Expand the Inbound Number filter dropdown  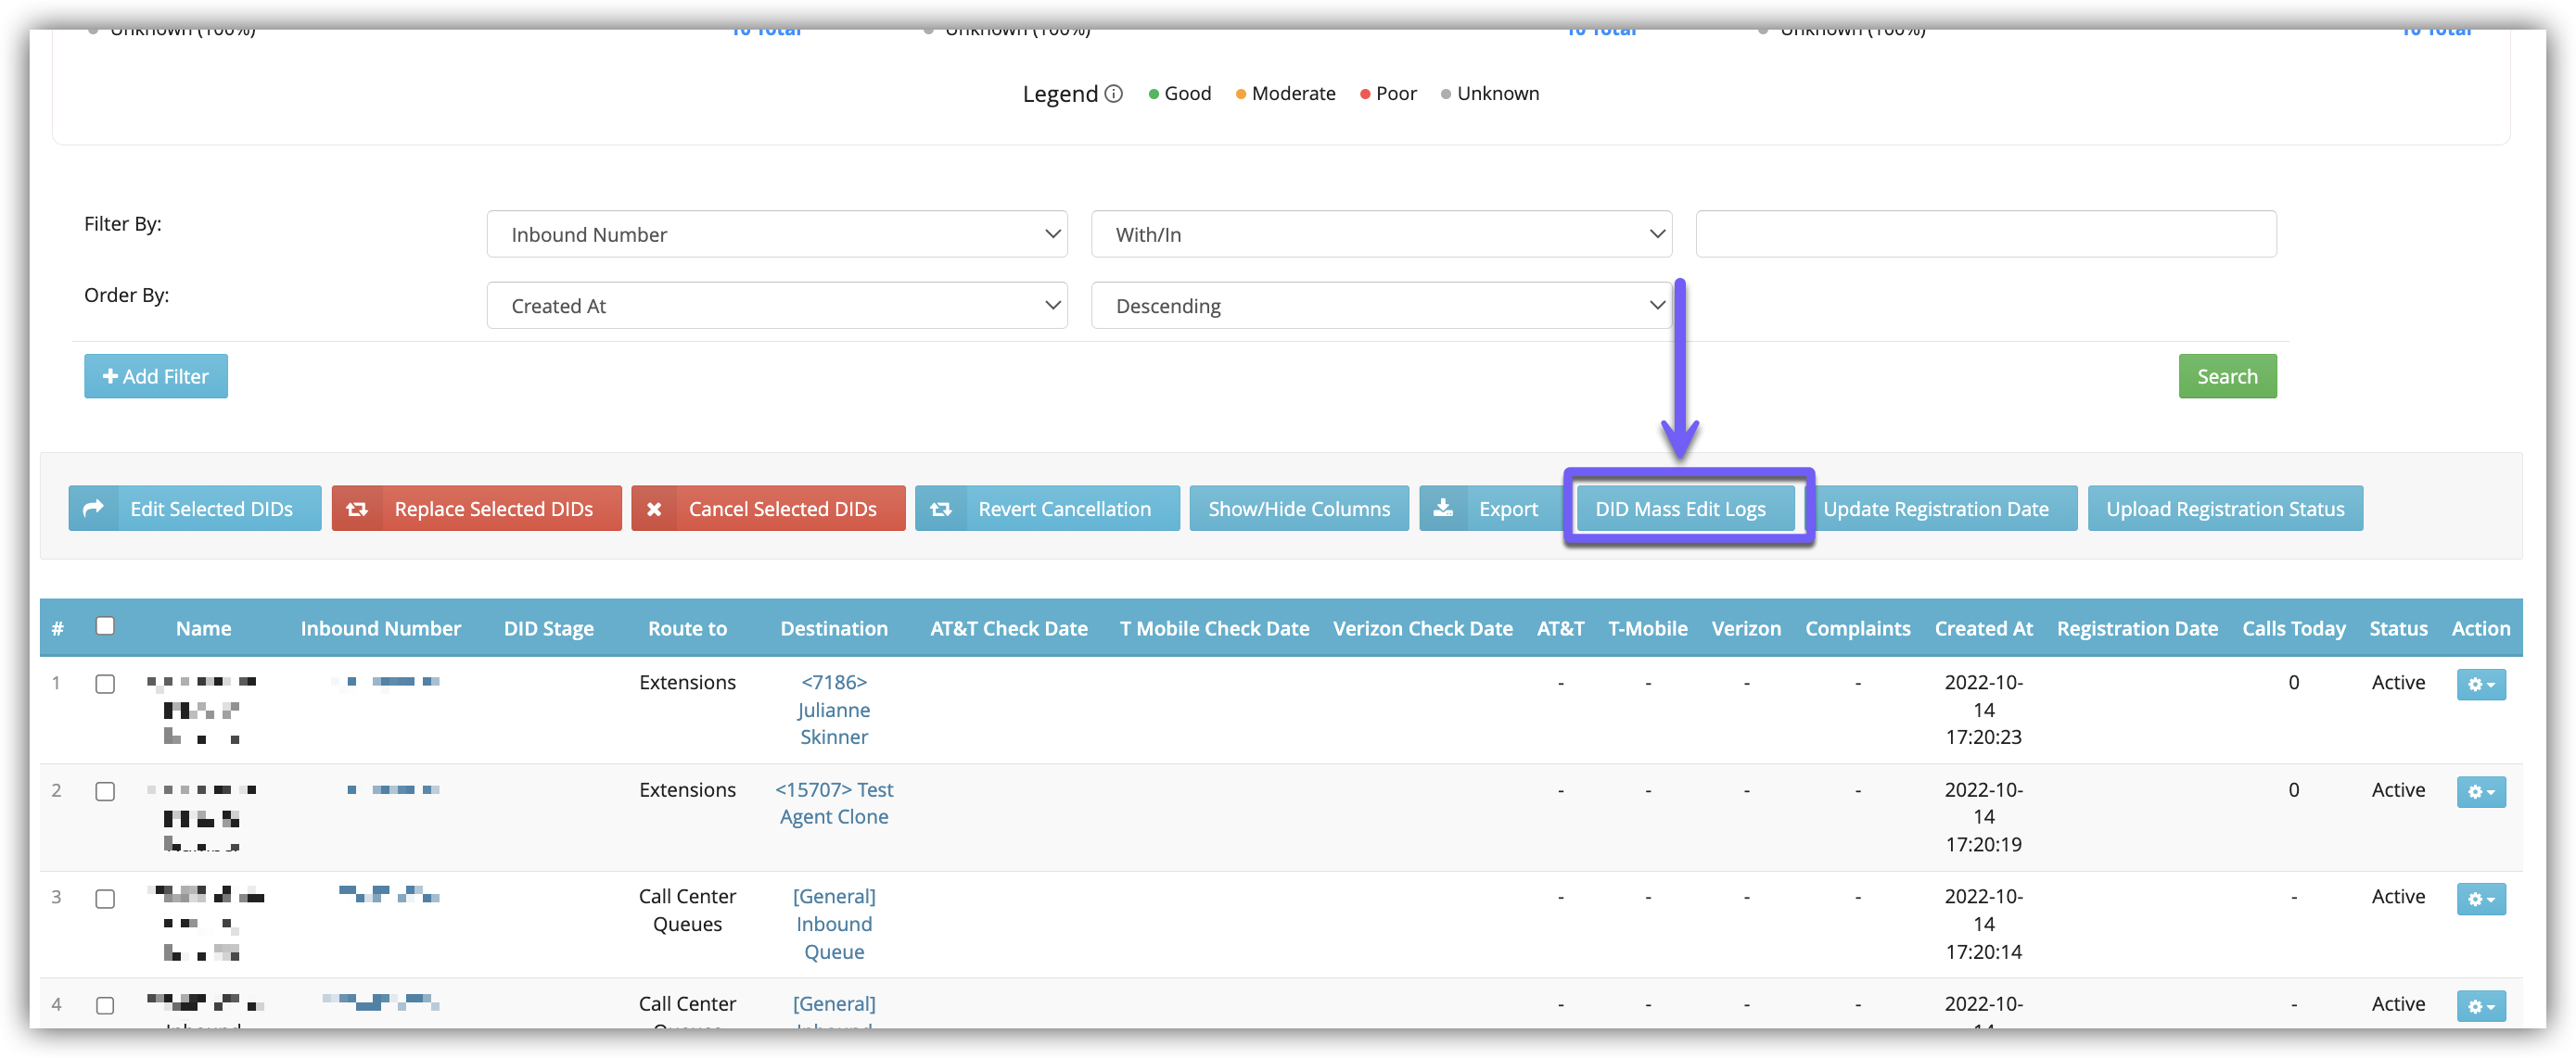tap(776, 234)
